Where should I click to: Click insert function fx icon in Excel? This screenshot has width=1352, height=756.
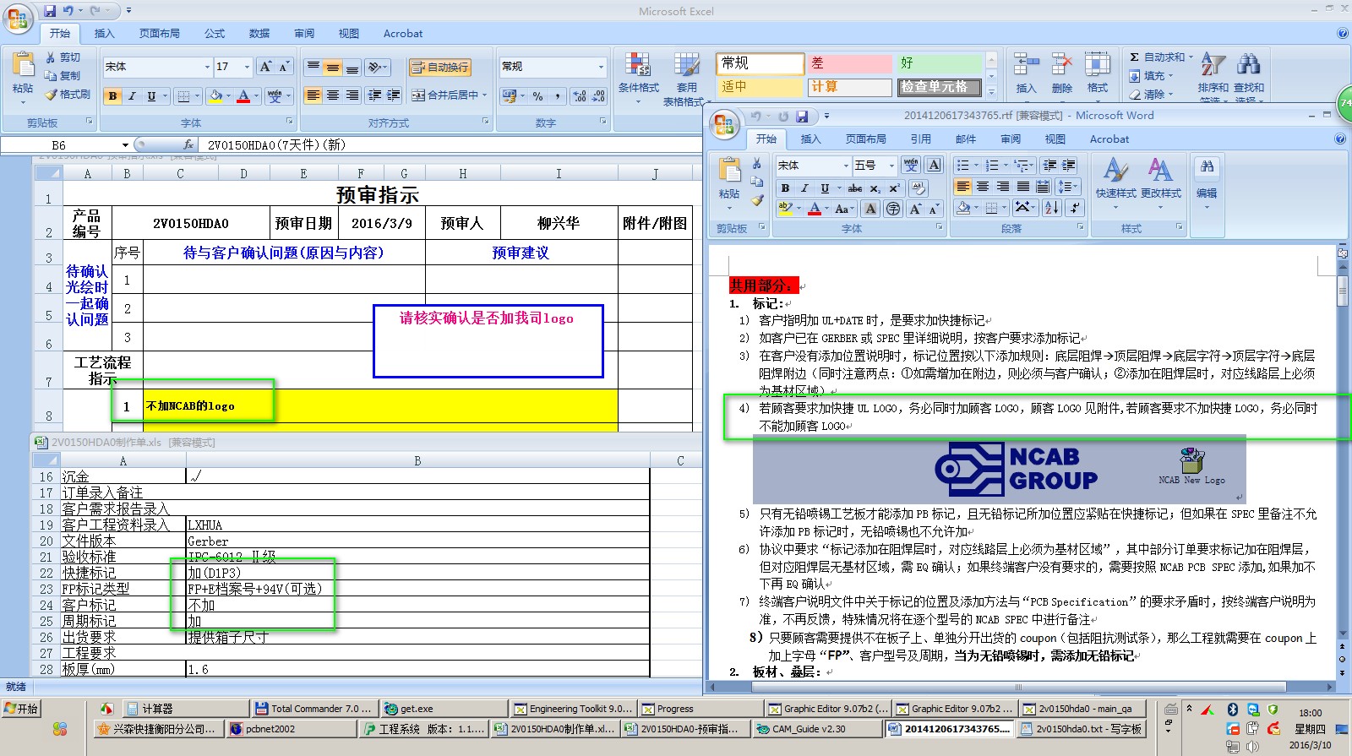coord(188,144)
